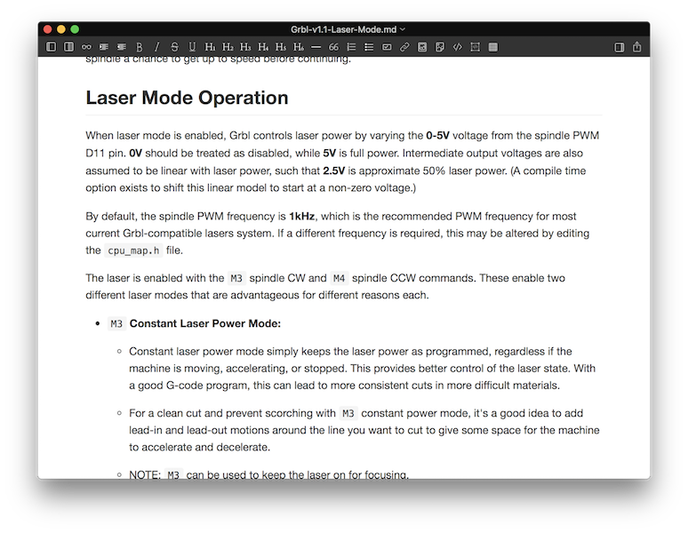
Task: Click the Laser Mode Operation heading
Action: tap(187, 98)
